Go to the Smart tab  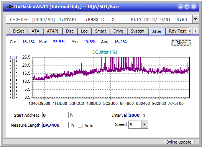(100, 31)
